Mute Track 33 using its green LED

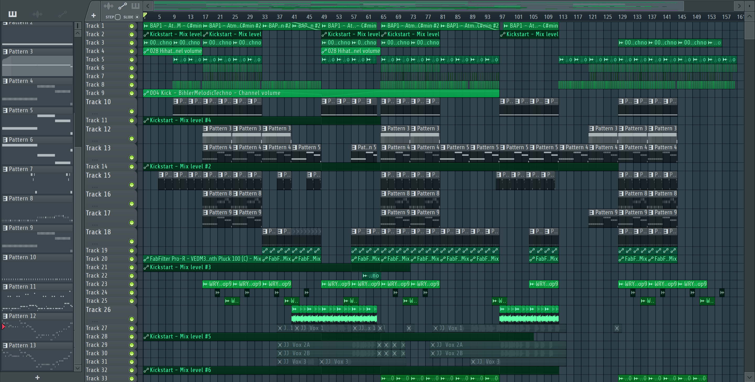132,379
